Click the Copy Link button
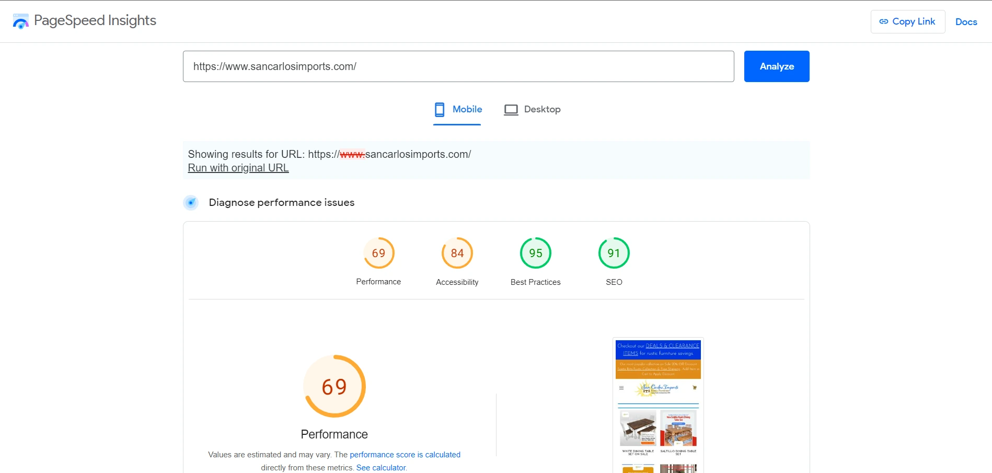Viewport: 992px width, 473px height. (x=907, y=21)
